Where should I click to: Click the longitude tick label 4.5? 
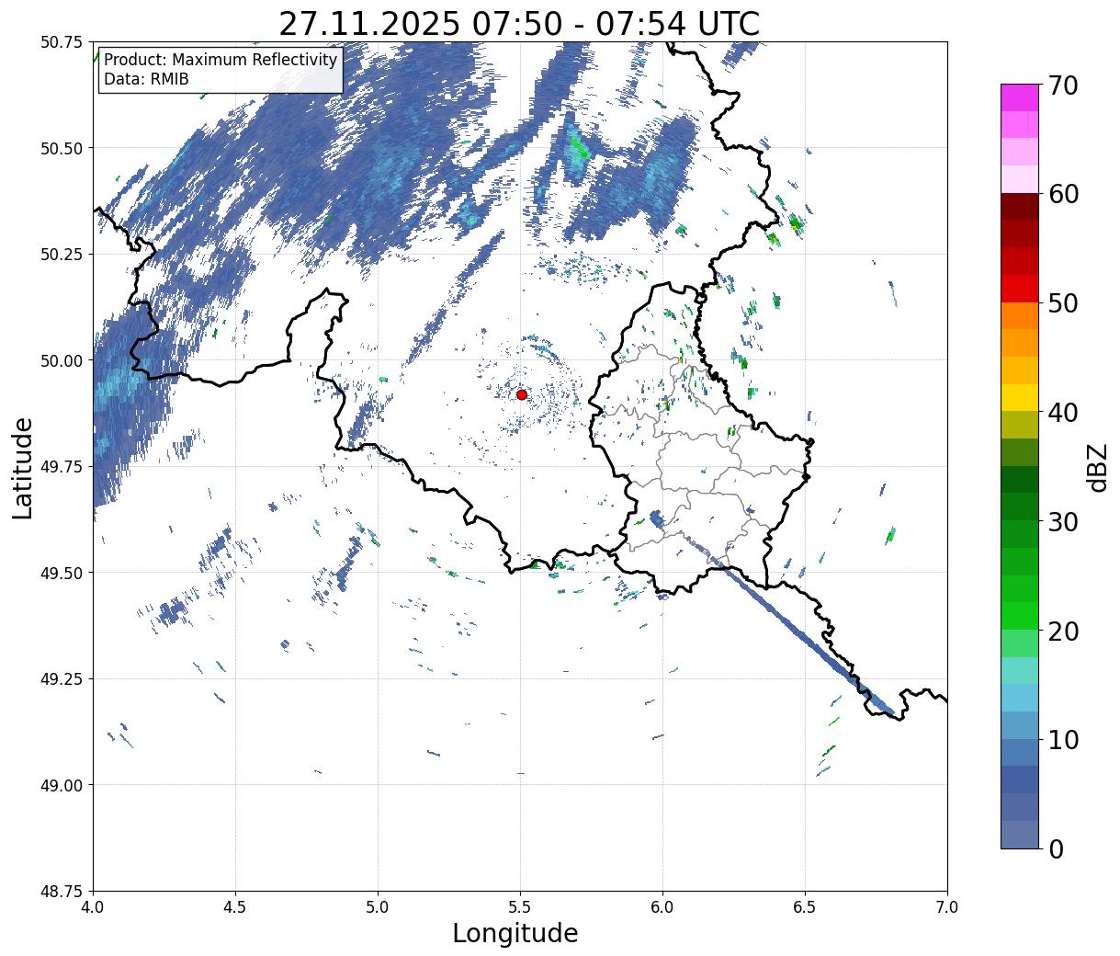[235, 906]
